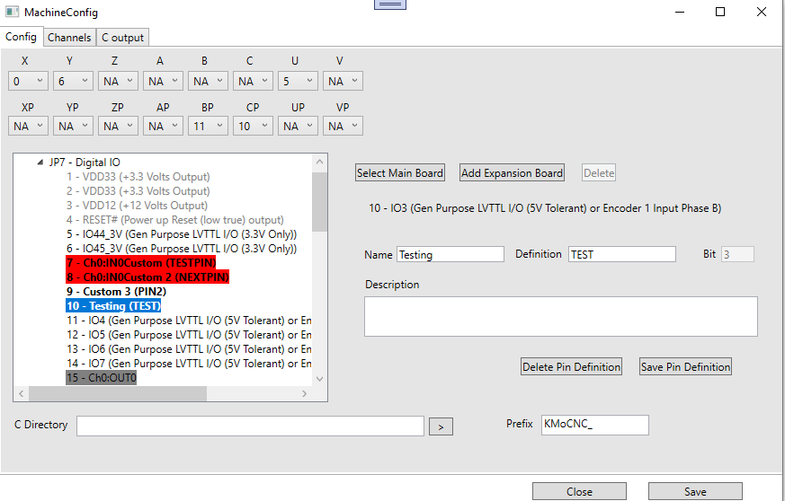Screen dimensions: 785x501
Task: Expand the BP axis dropdown showing 11
Action: [x=208, y=127]
